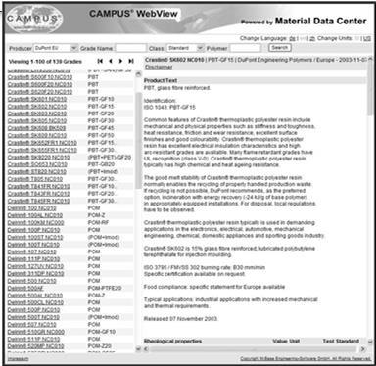Click the grade list scroll-up arrow
Image resolution: width=376 pixels, height=366 pixels.
138,74
